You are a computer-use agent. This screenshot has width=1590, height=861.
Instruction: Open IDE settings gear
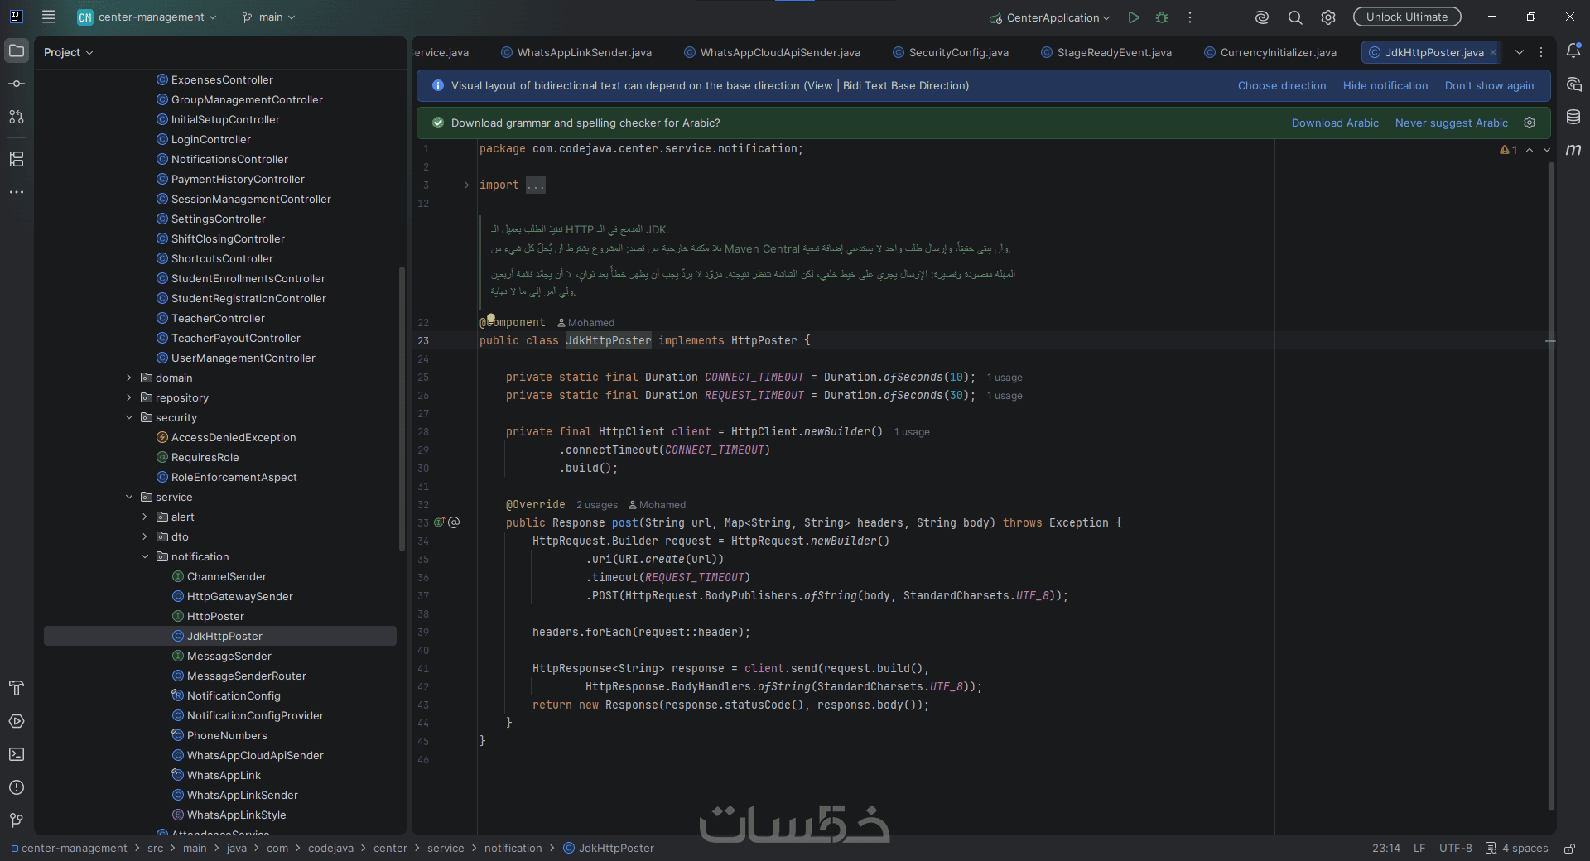pos(1328,17)
